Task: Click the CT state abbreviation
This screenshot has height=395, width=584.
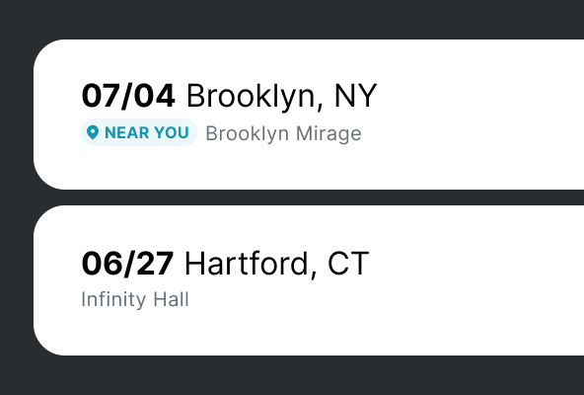Action: (x=348, y=264)
